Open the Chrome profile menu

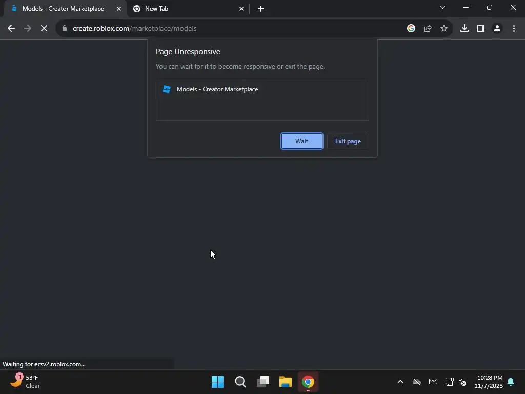pos(497,29)
